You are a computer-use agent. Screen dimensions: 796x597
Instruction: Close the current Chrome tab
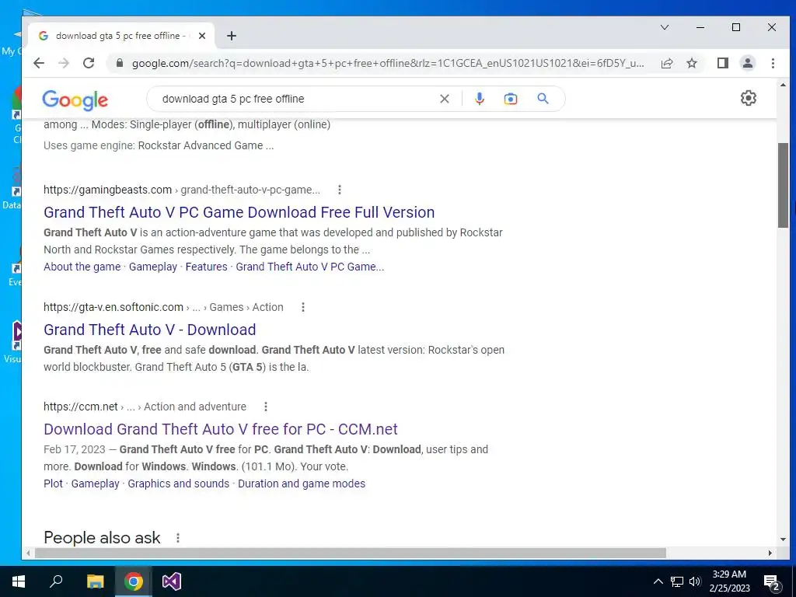[202, 36]
